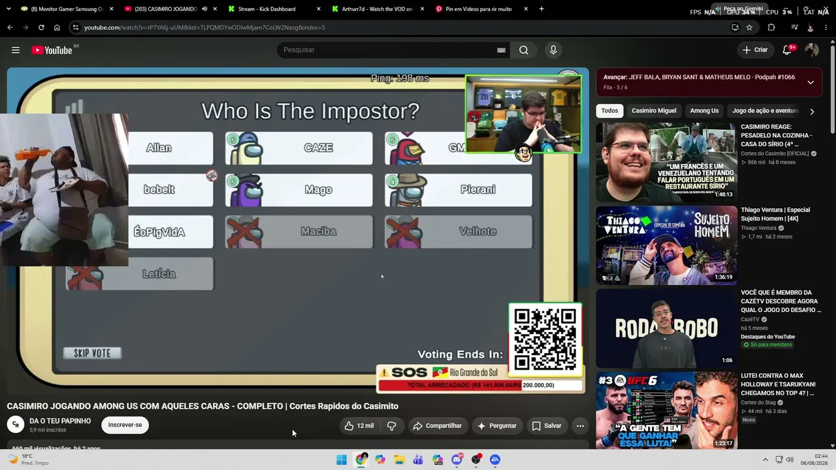
Task: Click the search magnifier button
Action: tap(524, 50)
